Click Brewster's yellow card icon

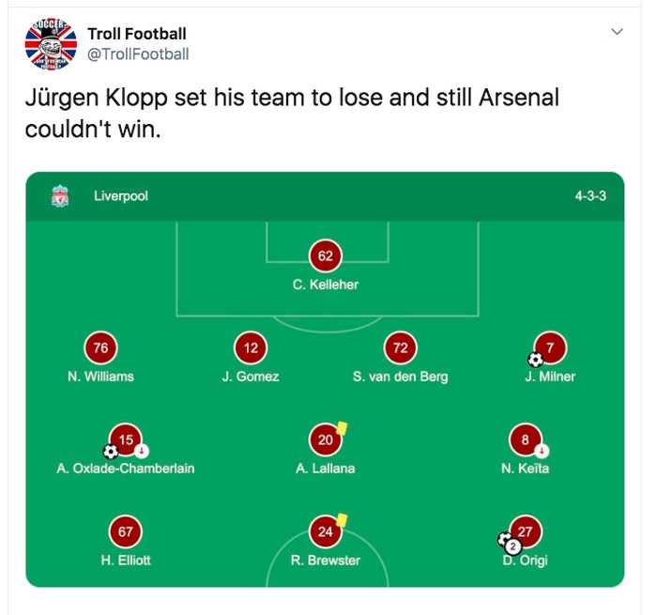(x=342, y=518)
